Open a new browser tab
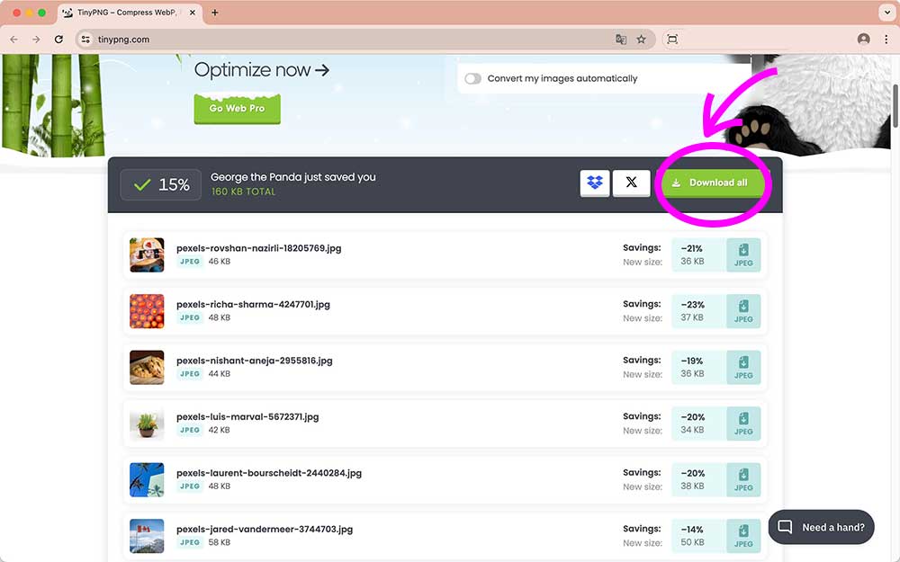Image resolution: width=900 pixels, height=562 pixels. coord(215,12)
